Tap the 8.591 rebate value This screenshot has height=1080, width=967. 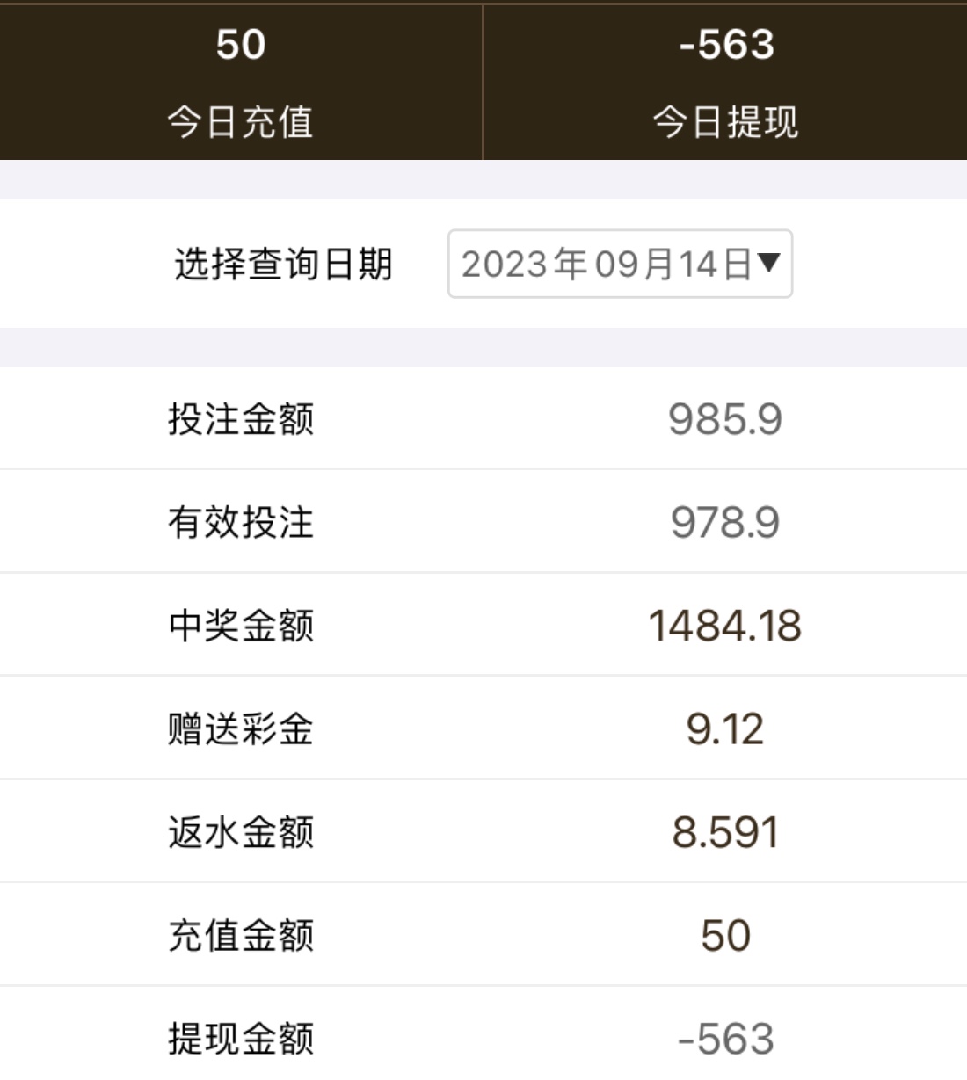pyautogui.click(x=725, y=832)
